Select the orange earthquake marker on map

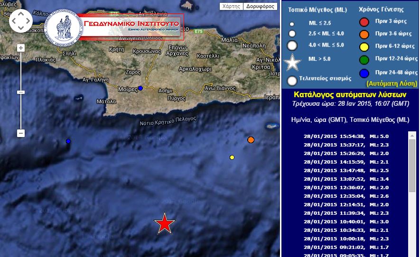pyautogui.click(x=251, y=139)
